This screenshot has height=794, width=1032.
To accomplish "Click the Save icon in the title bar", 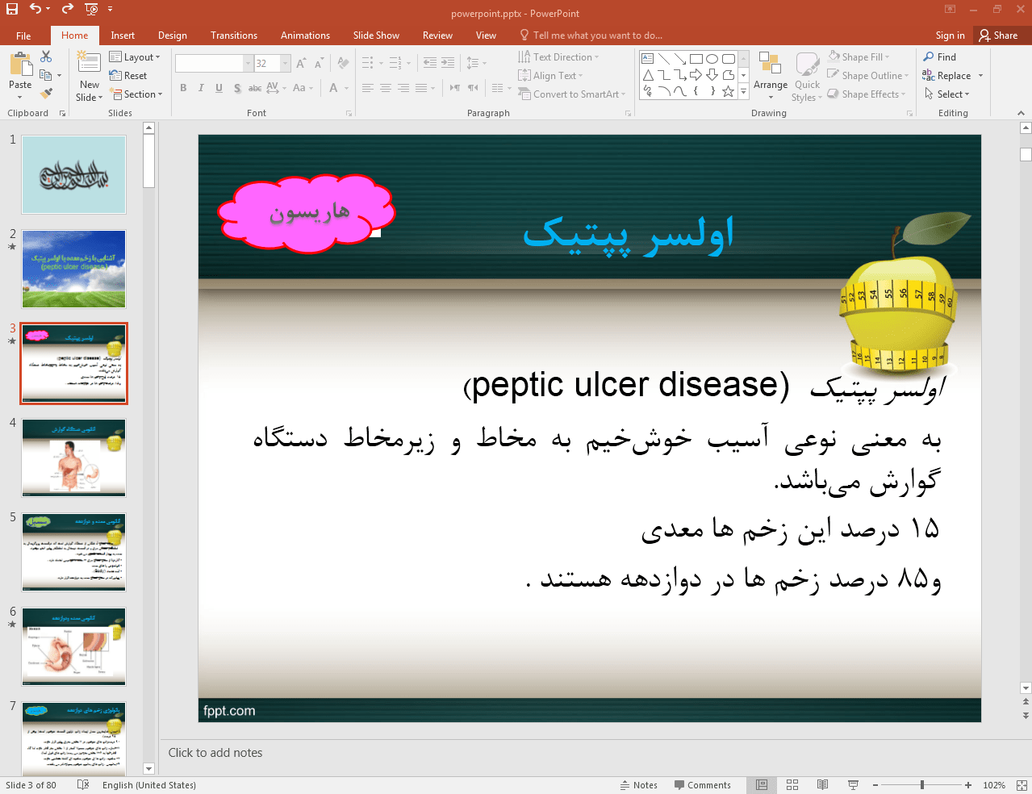I will tap(11, 9).
